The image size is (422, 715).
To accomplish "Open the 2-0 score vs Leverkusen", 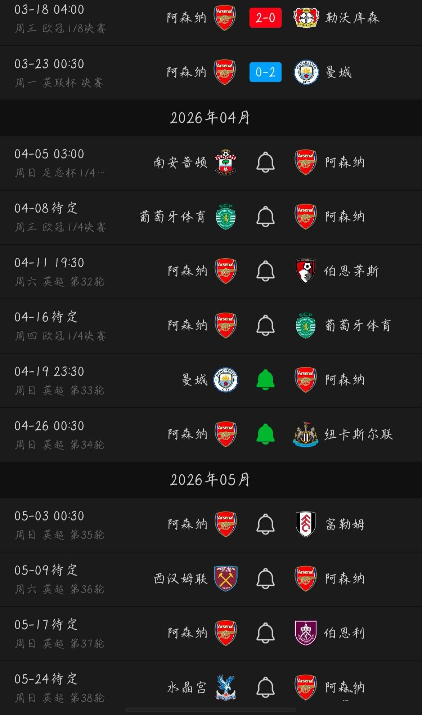I will 265,18.
